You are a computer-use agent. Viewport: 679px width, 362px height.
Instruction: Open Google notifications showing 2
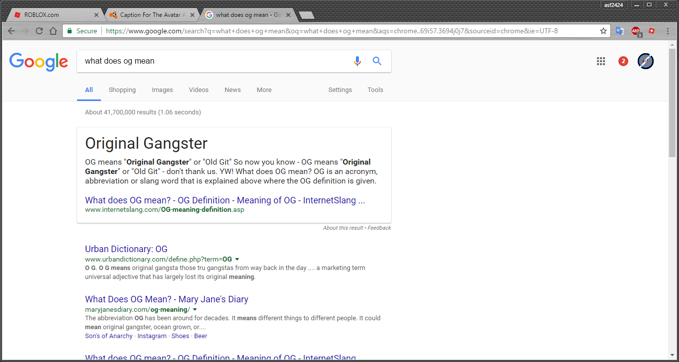click(623, 61)
